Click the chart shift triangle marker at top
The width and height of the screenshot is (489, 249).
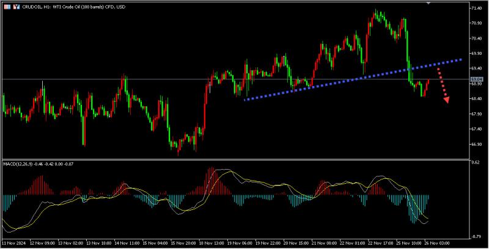(428, 3)
